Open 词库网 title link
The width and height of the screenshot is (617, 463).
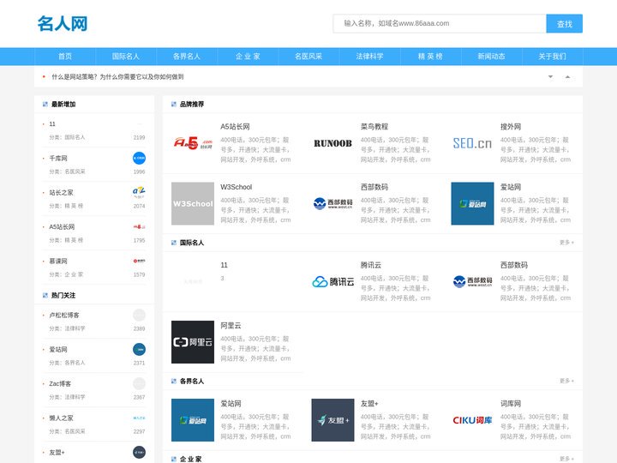511,404
